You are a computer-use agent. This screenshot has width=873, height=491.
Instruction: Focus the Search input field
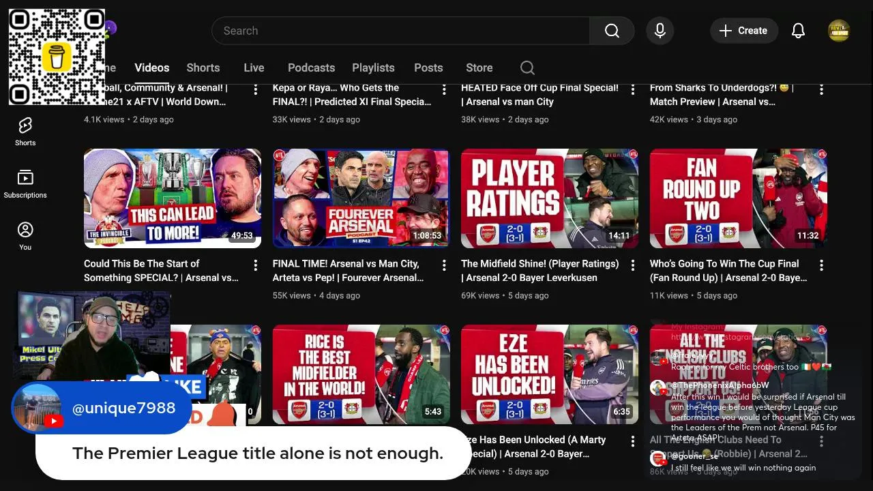400,31
